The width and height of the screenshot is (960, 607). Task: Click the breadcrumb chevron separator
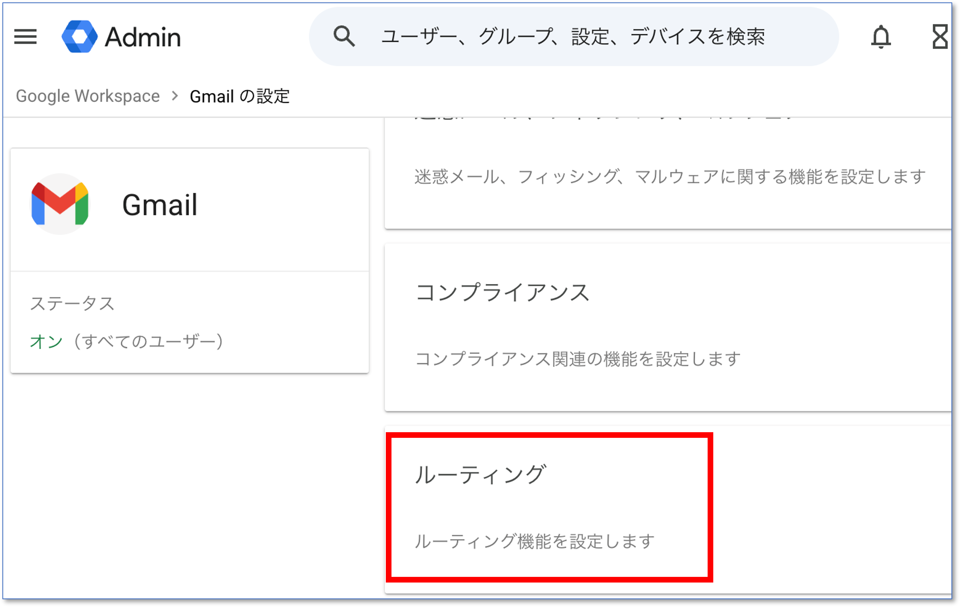175,96
